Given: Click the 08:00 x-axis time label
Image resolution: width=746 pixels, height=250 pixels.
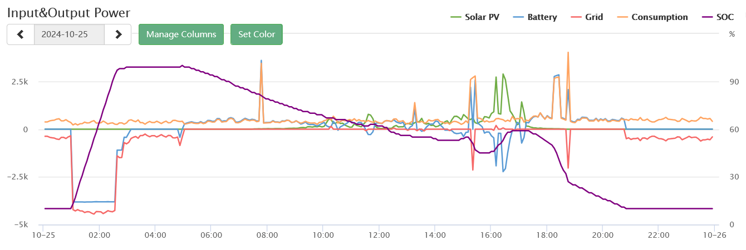Looking at the screenshot, I should coord(267,235).
